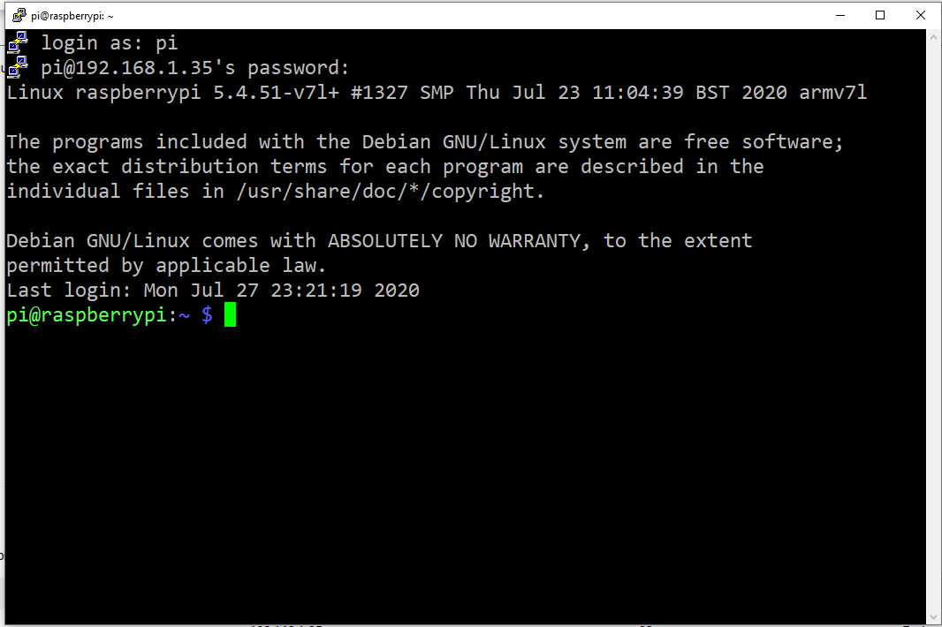This screenshot has width=942, height=627.
Task: Click the window title 'pi@raspberrypi: ~'
Action: (x=72, y=16)
